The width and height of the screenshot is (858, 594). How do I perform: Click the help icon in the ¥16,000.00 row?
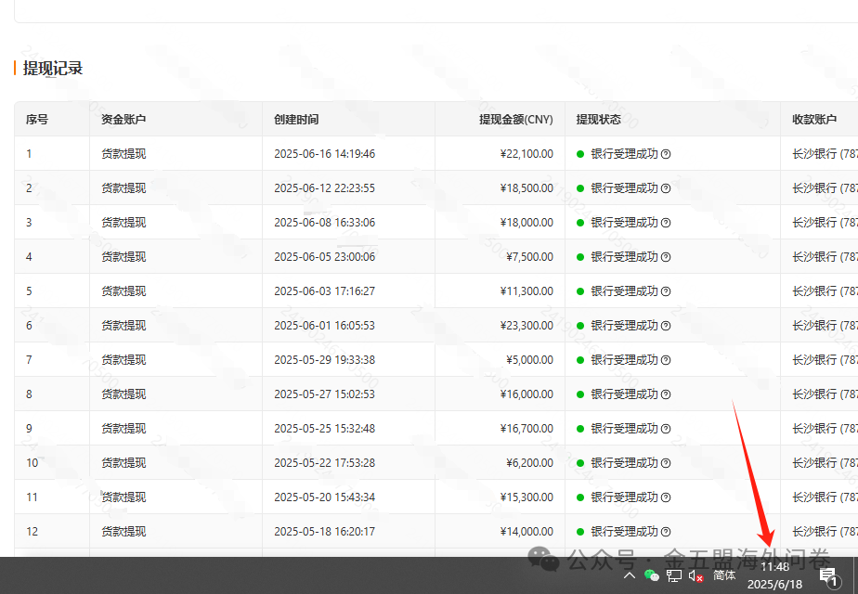tap(666, 394)
